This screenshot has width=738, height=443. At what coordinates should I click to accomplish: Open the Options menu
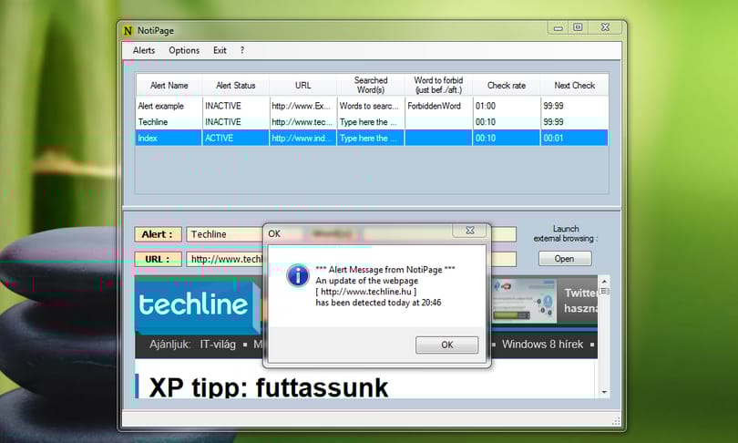coord(184,50)
